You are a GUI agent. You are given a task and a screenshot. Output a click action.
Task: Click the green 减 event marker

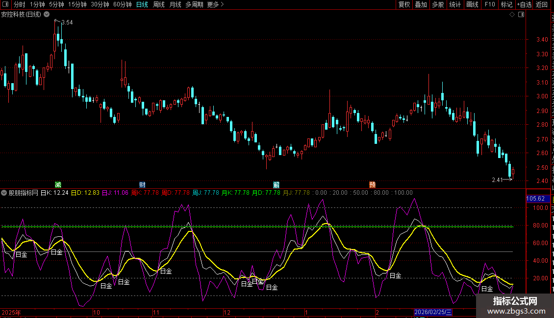pos(58,184)
